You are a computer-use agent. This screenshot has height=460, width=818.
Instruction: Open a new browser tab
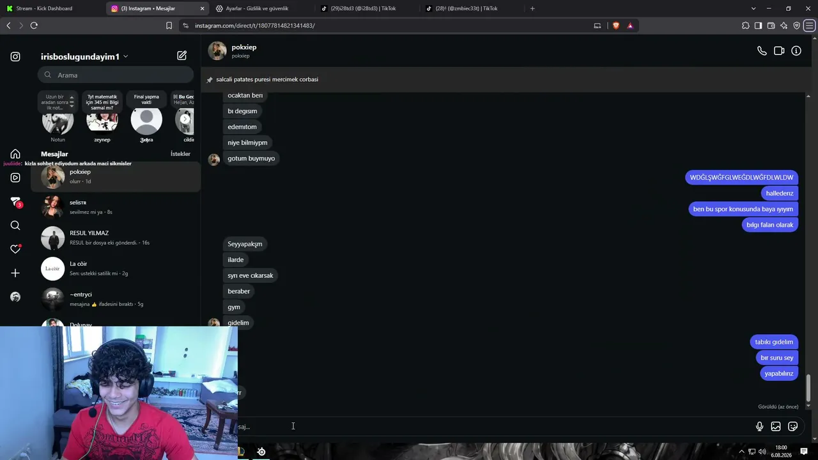532,8
